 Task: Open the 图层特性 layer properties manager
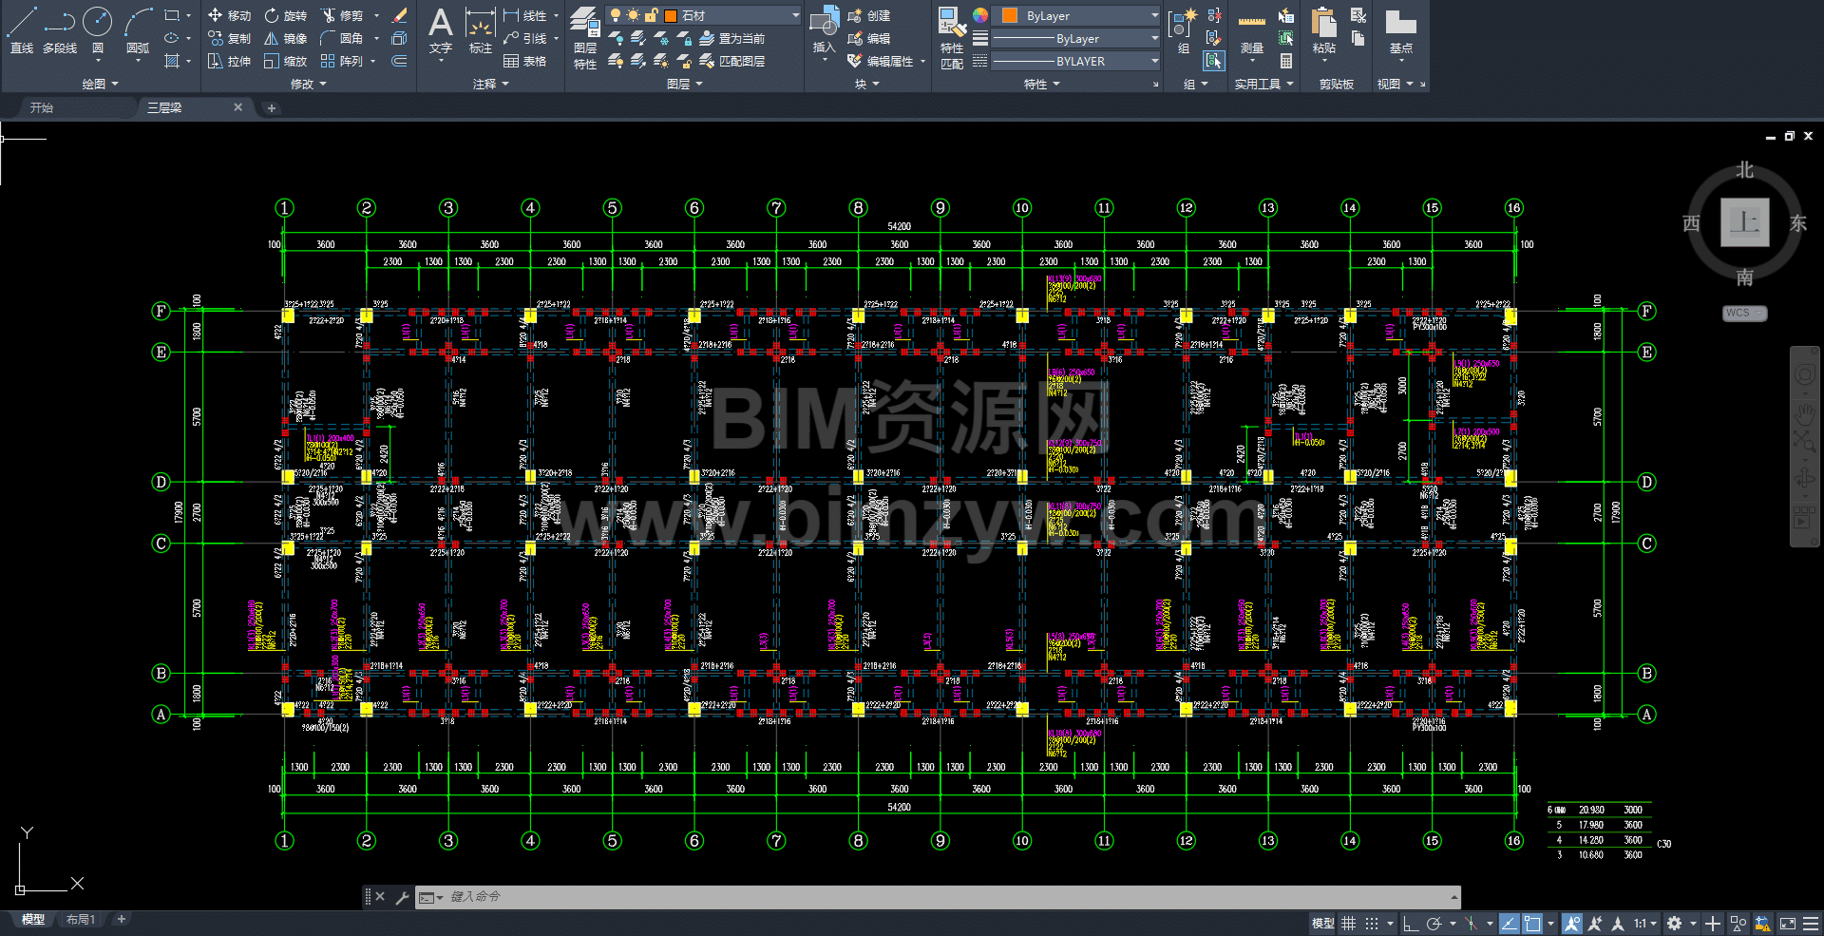(x=585, y=38)
